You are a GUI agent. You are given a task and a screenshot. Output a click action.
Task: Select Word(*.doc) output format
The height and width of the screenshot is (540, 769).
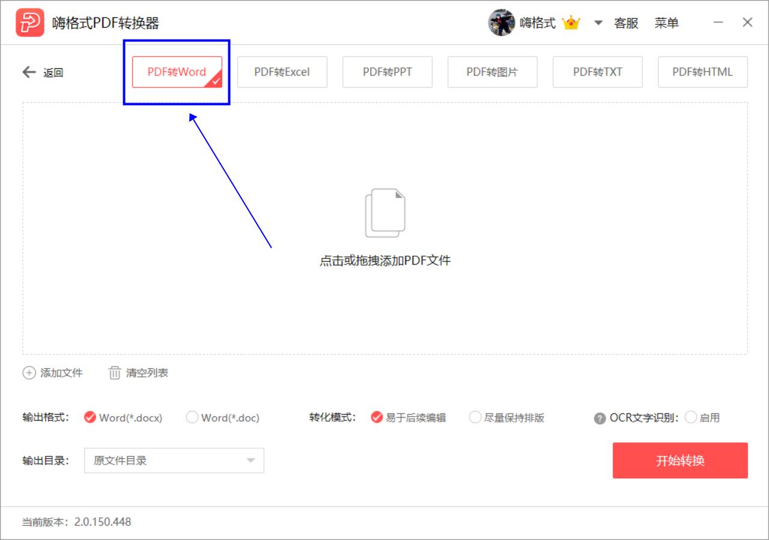[x=222, y=418]
